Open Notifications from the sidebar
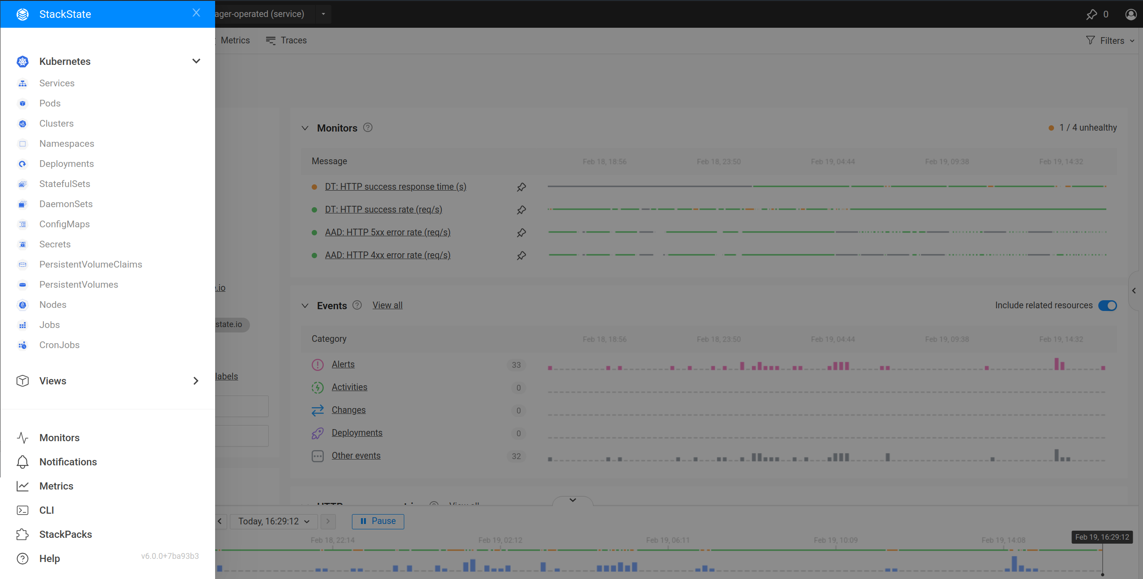 [x=68, y=462]
